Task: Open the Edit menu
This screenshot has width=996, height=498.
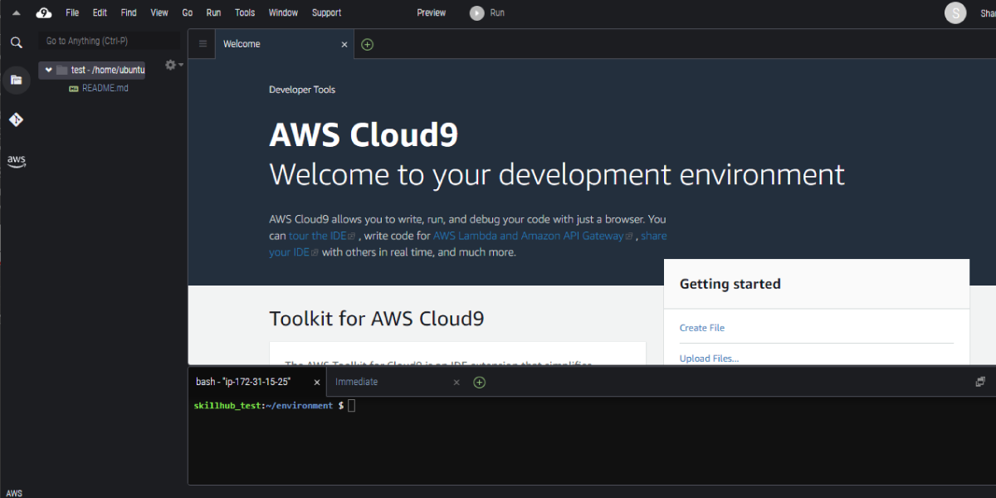Action: pos(100,12)
